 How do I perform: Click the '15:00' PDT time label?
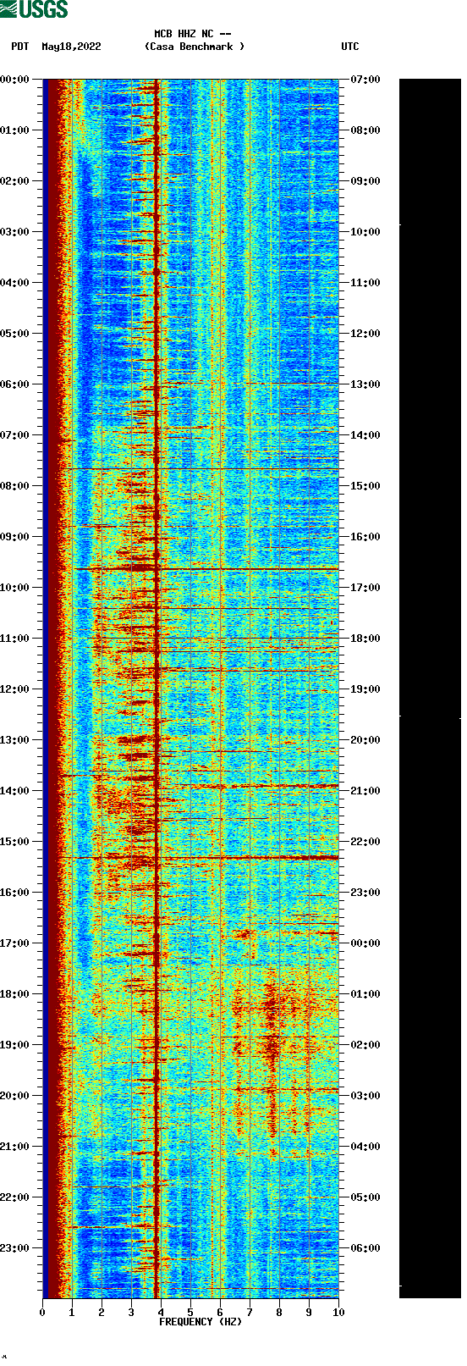coord(14,842)
